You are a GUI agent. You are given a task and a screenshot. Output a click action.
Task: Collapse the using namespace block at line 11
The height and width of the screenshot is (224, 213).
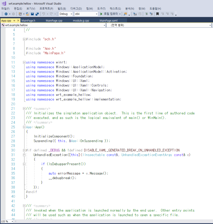click(x=24, y=62)
